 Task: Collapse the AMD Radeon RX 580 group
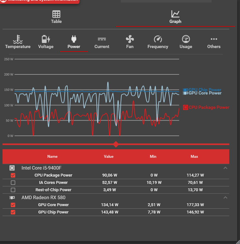coord(225,198)
